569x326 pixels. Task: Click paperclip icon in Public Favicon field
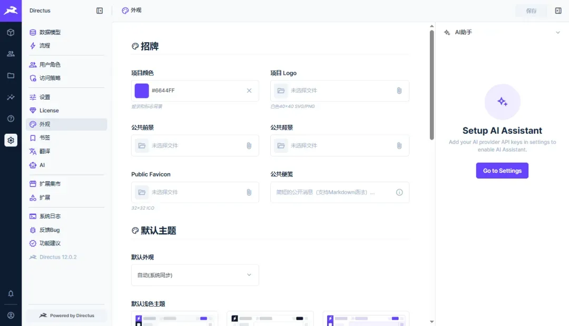(x=249, y=192)
